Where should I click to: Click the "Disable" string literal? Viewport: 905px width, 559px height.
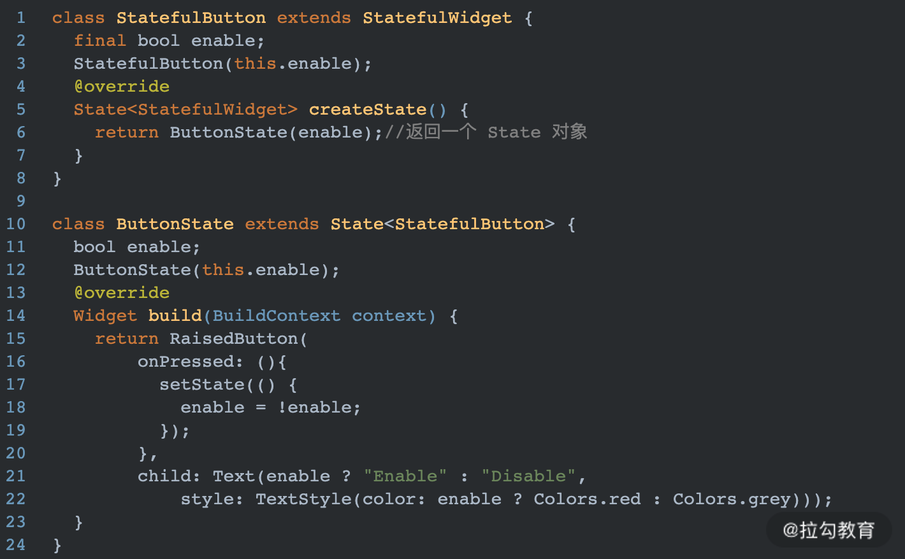[528, 476]
